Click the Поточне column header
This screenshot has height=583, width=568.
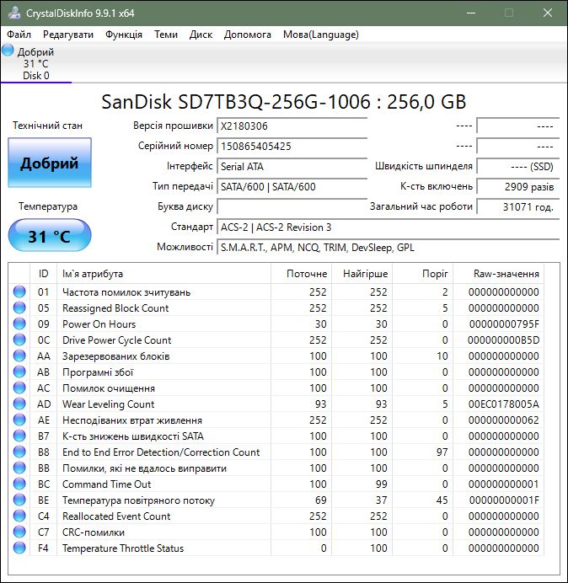coord(302,274)
